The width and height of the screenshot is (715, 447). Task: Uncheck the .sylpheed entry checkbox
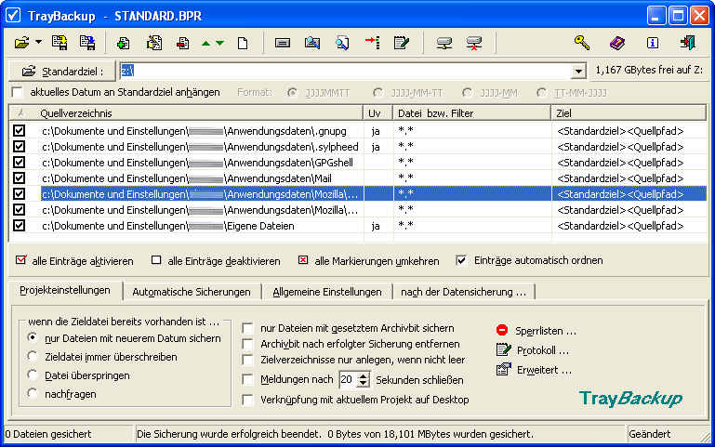tap(19, 147)
